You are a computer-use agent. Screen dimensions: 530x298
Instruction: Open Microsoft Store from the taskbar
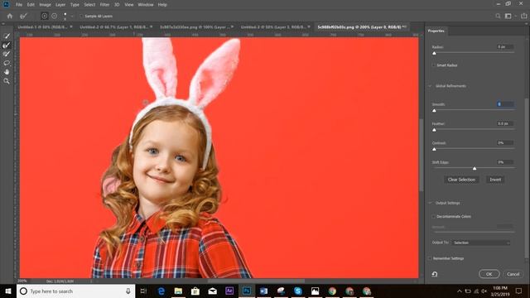(195, 291)
